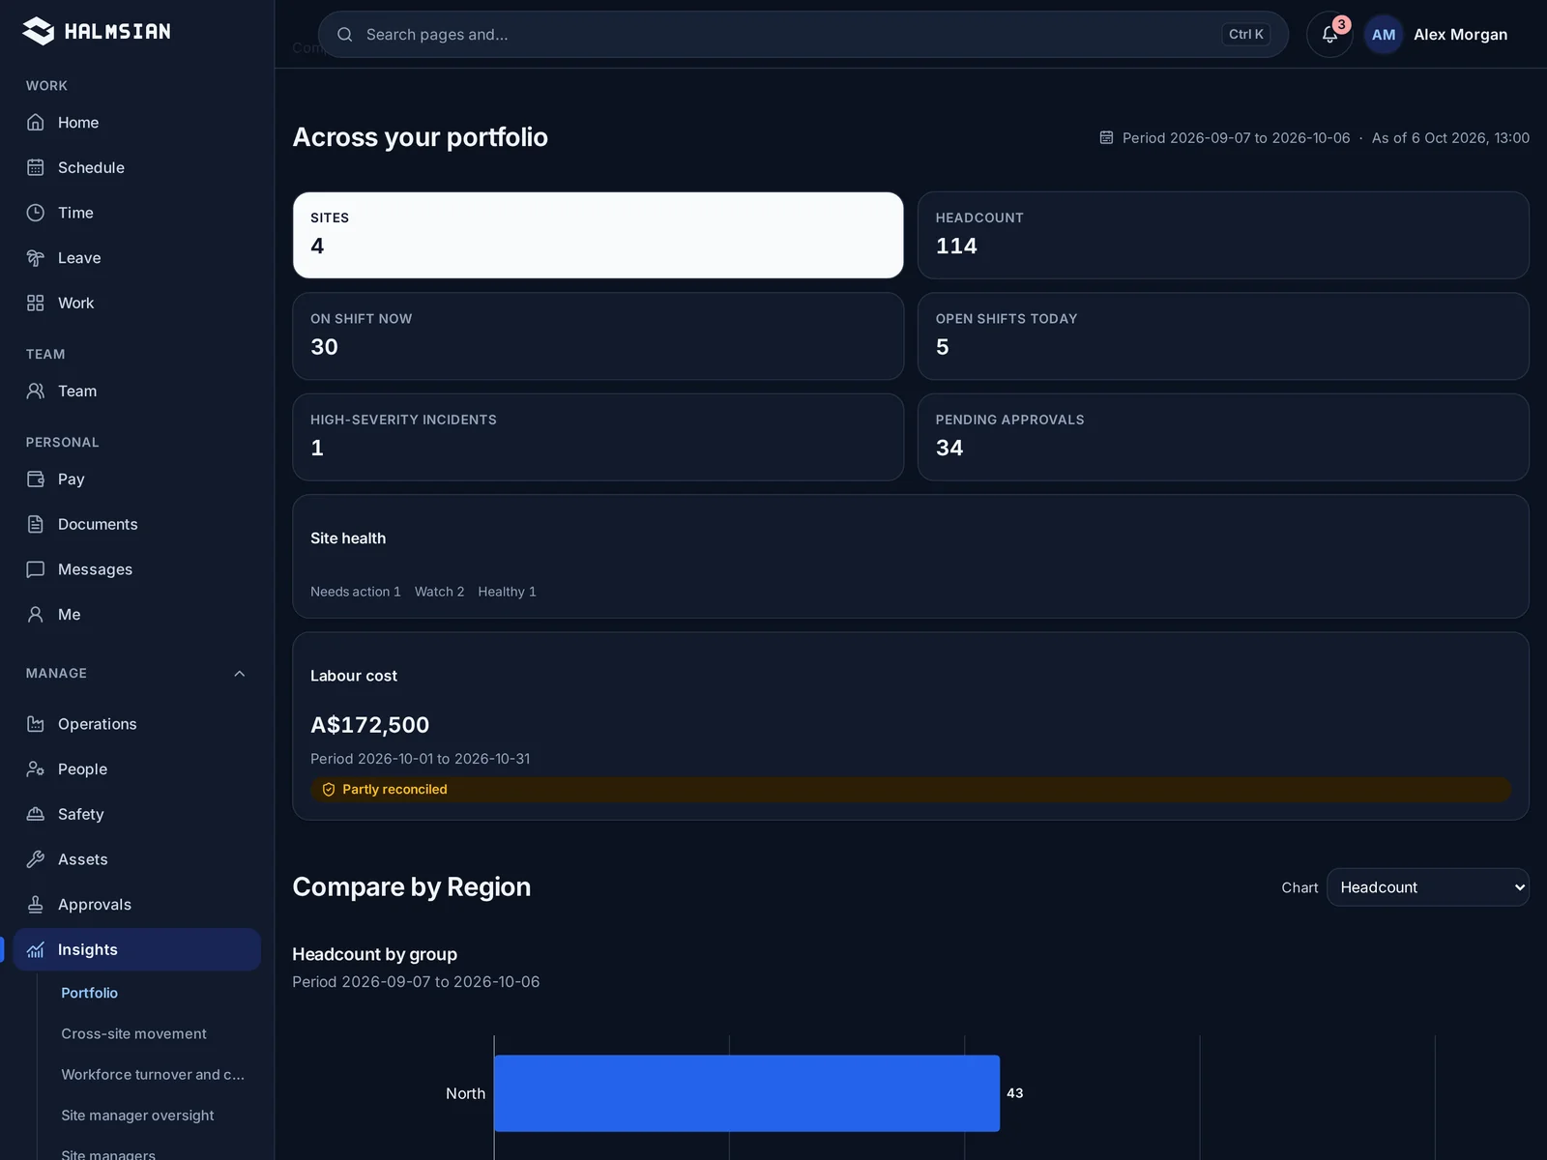Click the People user-cog icon
The height and width of the screenshot is (1160, 1547).
pyautogui.click(x=36, y=768)
